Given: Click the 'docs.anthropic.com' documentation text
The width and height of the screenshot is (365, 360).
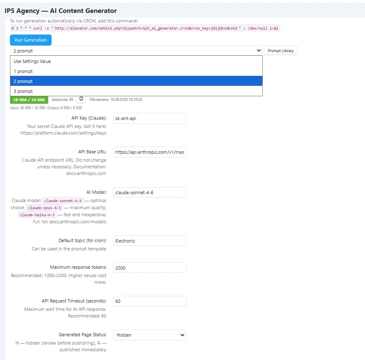Looking at the screenshot, I should (86, 173).
